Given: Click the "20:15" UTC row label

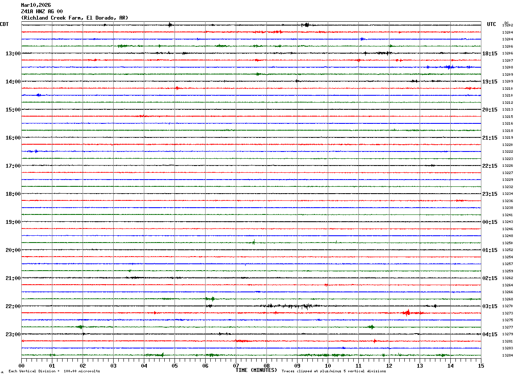Looking at the screenshot, I should pos(490,110).
